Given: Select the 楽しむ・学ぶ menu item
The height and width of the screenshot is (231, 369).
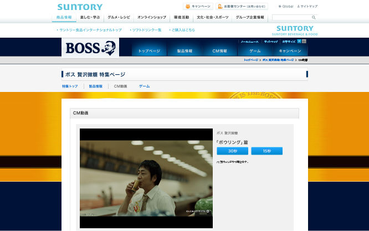Looking at the screenshot, I should [90, 17].
